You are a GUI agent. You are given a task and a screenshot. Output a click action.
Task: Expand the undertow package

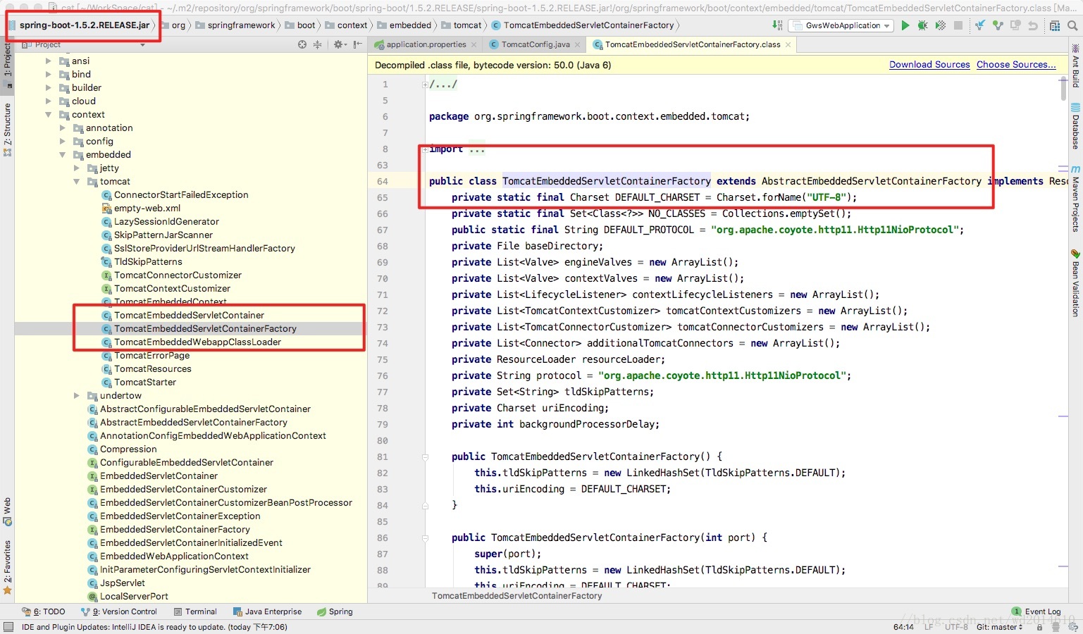77,396
